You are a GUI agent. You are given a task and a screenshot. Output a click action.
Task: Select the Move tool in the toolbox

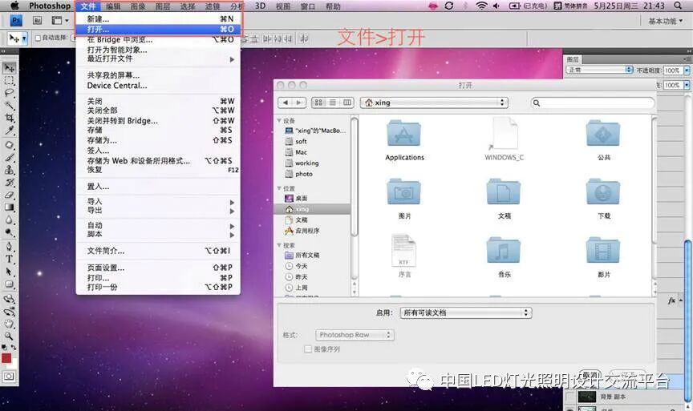(x=10, y=67)
